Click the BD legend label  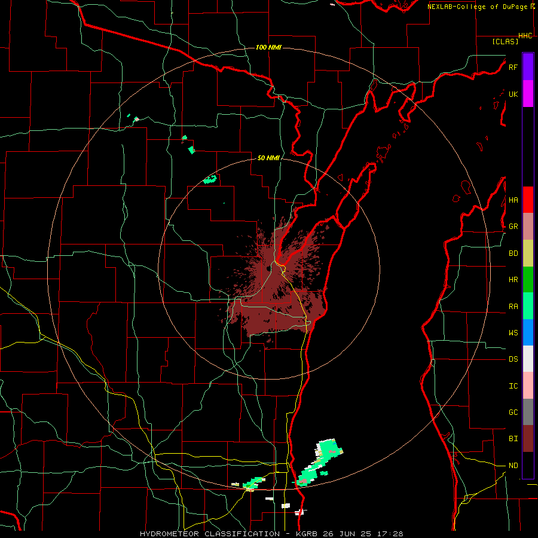coord(513,253)
